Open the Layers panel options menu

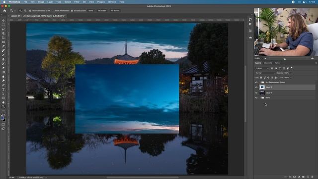tap(316, 63)
